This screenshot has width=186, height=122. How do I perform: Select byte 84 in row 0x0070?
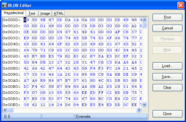coord(34,62)
